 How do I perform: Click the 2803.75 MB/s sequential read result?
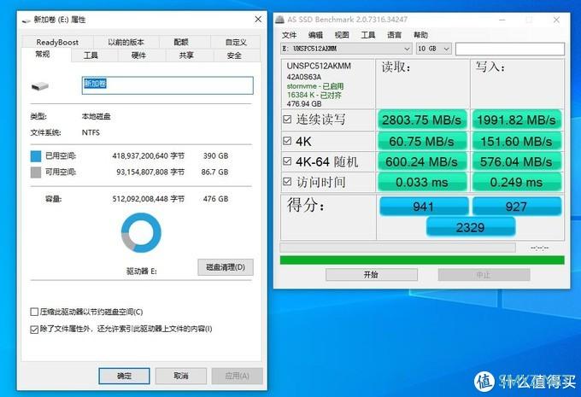[422, 120]
